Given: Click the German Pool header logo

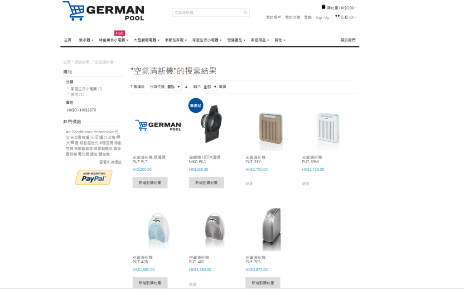Looking at the screenshot, I should (x=103, y=11).
